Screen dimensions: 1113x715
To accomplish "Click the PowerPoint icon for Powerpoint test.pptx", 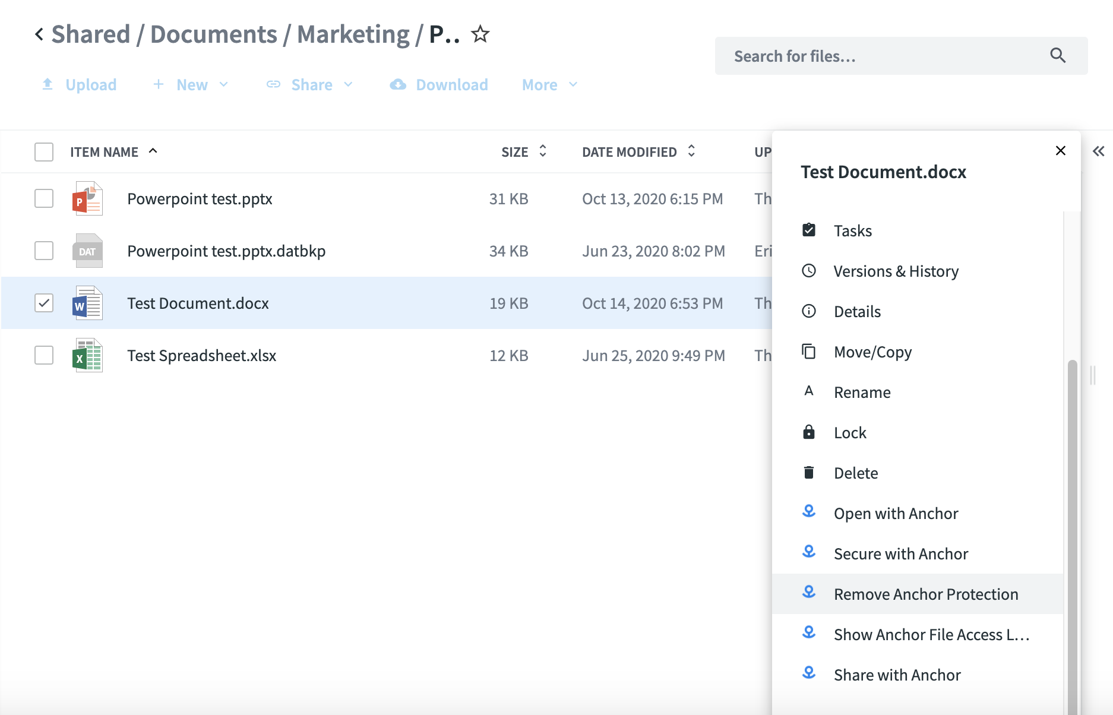I will pyautogui.click(x=87, y=199).
